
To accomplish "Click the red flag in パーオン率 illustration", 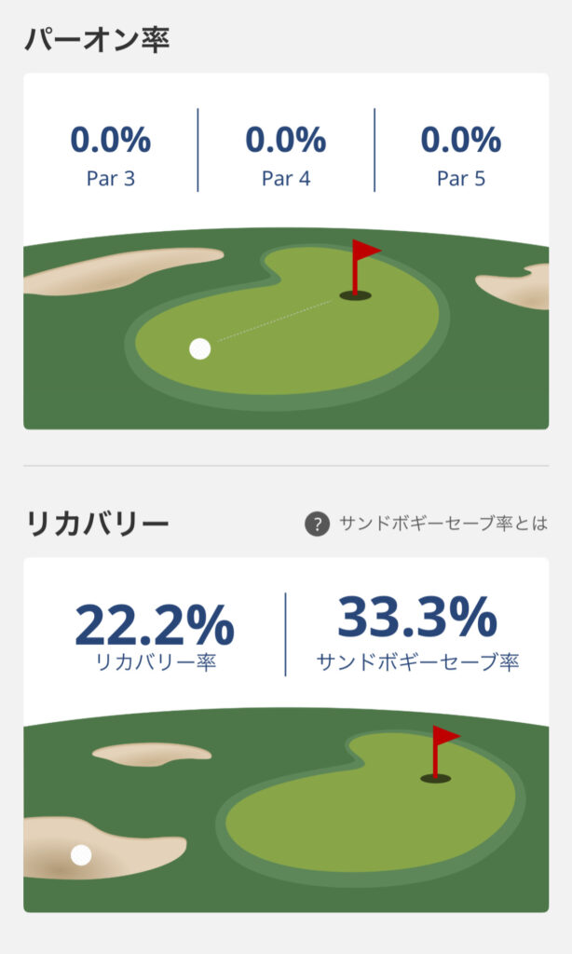I will (364, 252).
